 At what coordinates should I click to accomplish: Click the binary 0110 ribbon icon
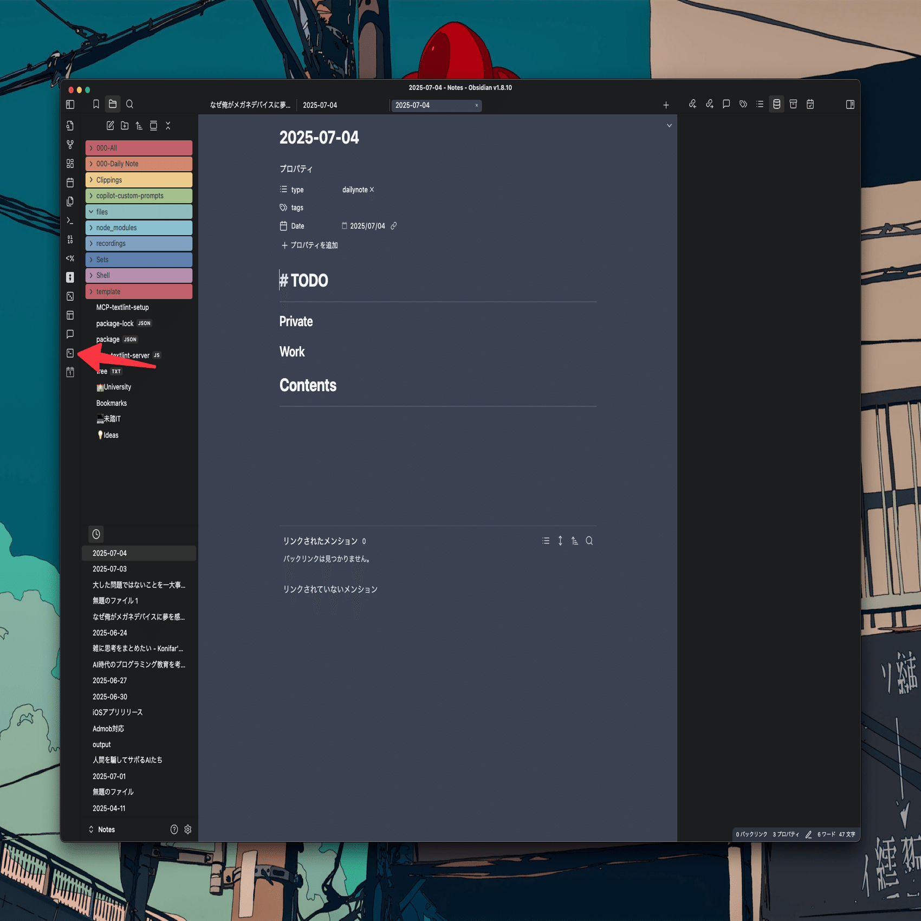(x=70, y=239)
